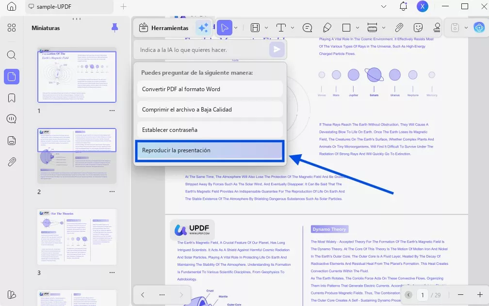The width and height of the screenshot is (489, 306).
Task: Open the search icon in sidebar
Action: tap(12, 55)
